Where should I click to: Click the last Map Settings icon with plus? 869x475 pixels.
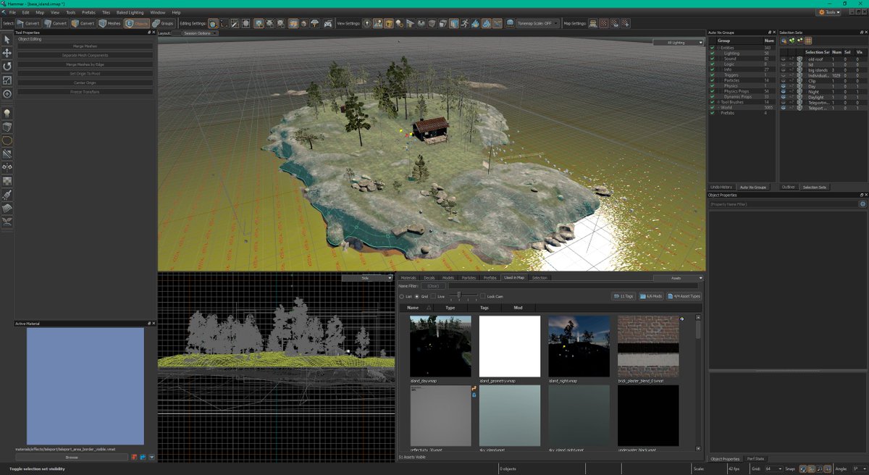624,23
